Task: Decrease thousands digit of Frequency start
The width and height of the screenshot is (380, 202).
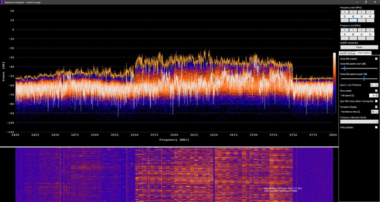Action: 345,20
